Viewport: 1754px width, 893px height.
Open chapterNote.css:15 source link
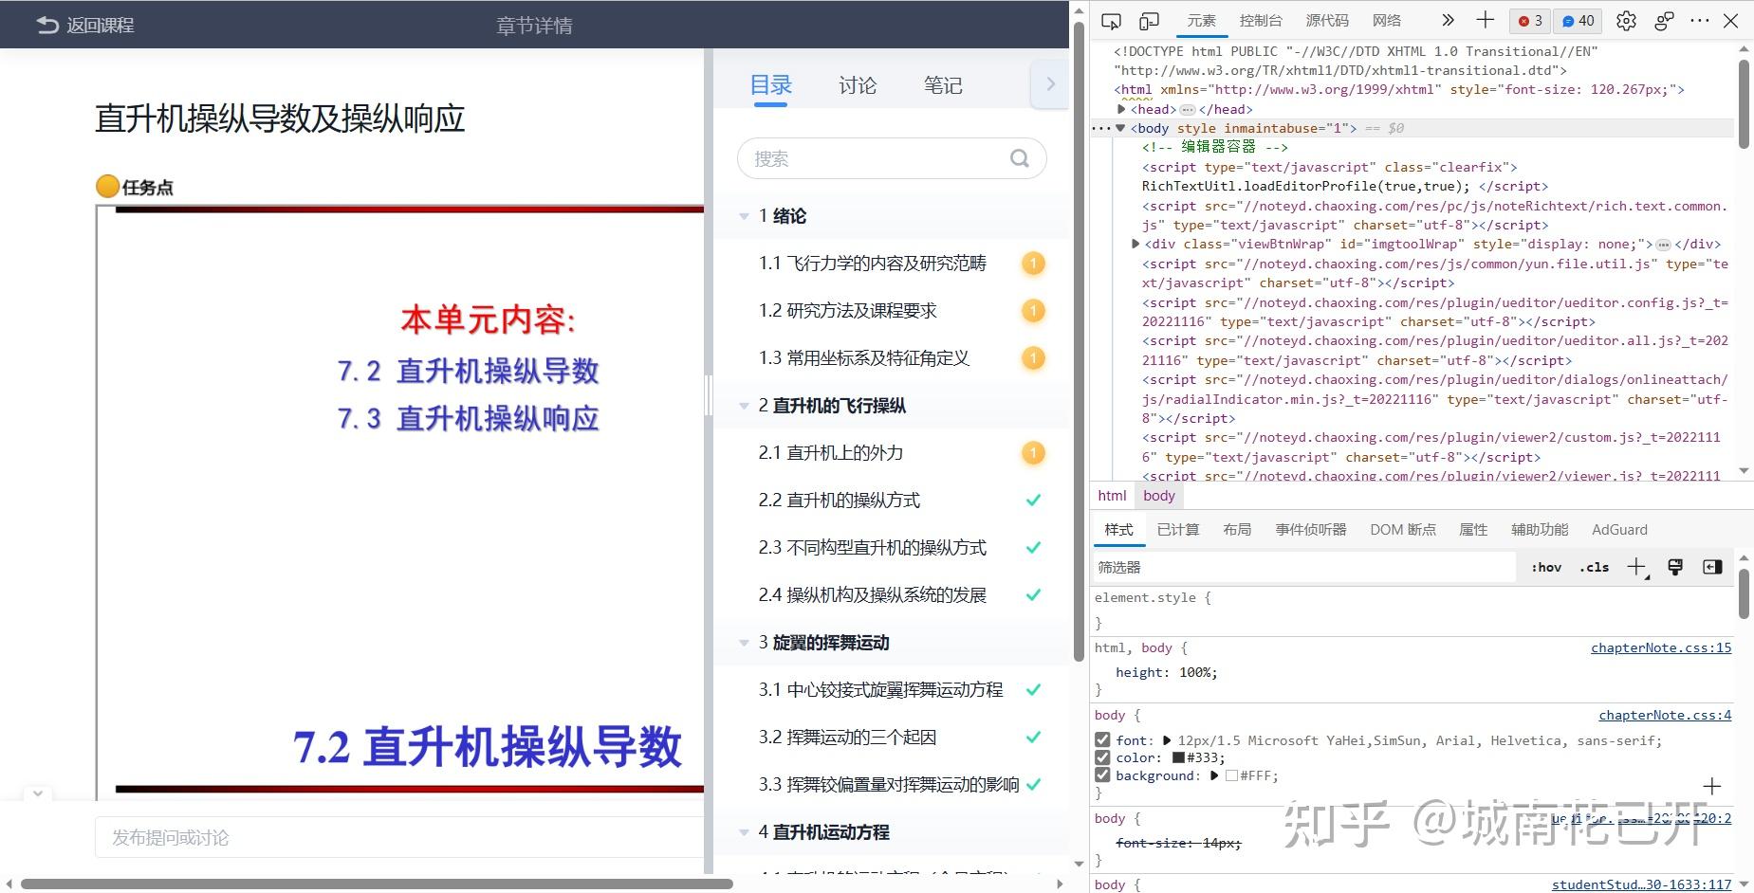coord(1661,647)
